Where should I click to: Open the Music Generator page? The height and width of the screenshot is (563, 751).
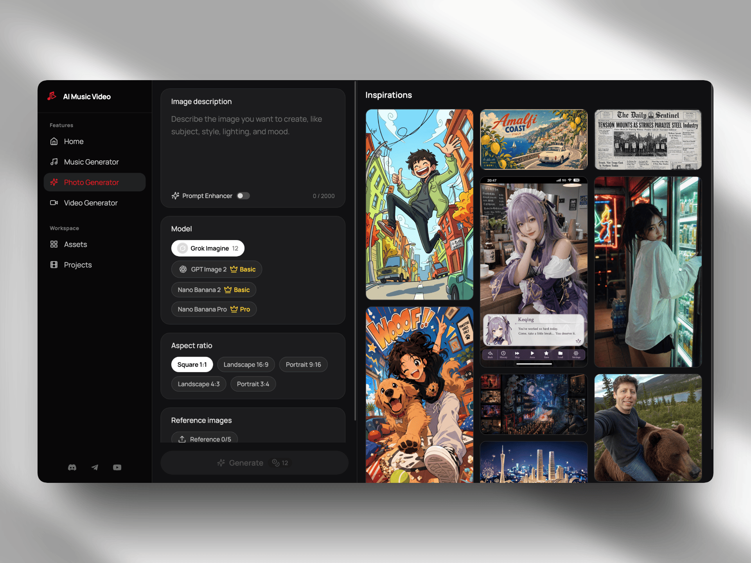coord(95,162)
